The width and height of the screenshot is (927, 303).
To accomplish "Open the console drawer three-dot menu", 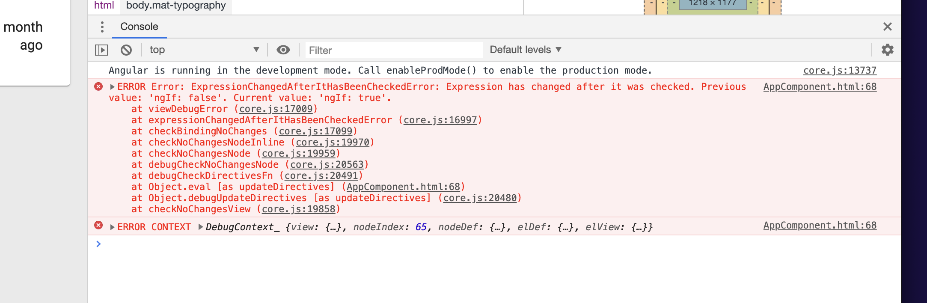I will click(x=102, y=27).
